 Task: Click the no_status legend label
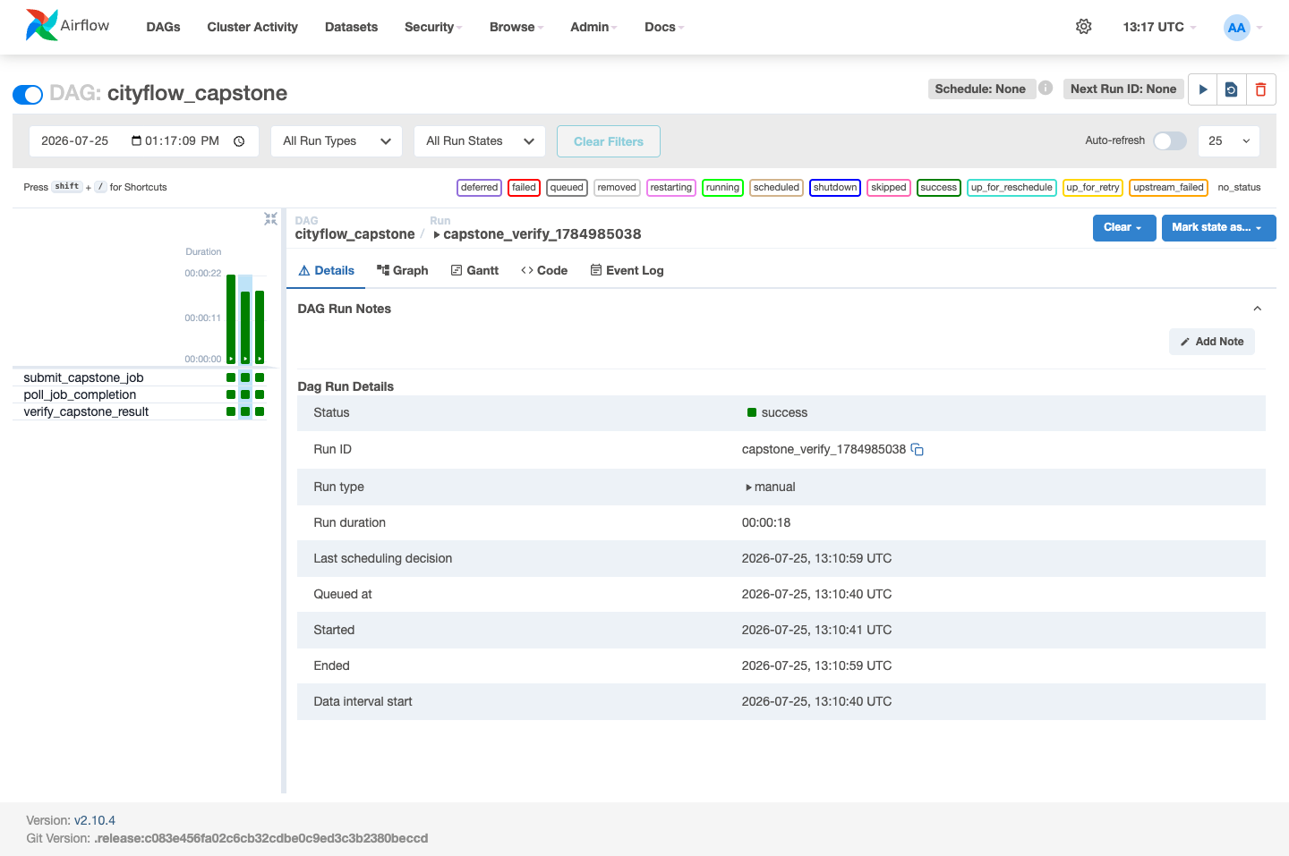tap(1239, 188)
